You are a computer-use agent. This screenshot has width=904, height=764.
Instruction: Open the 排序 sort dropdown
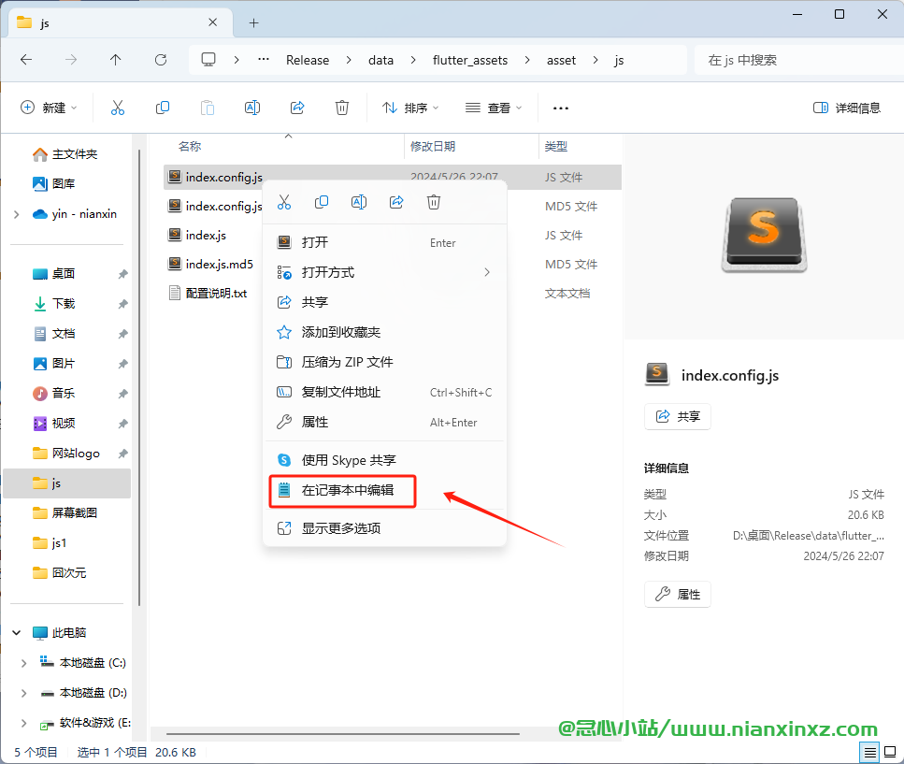(410, 108)
